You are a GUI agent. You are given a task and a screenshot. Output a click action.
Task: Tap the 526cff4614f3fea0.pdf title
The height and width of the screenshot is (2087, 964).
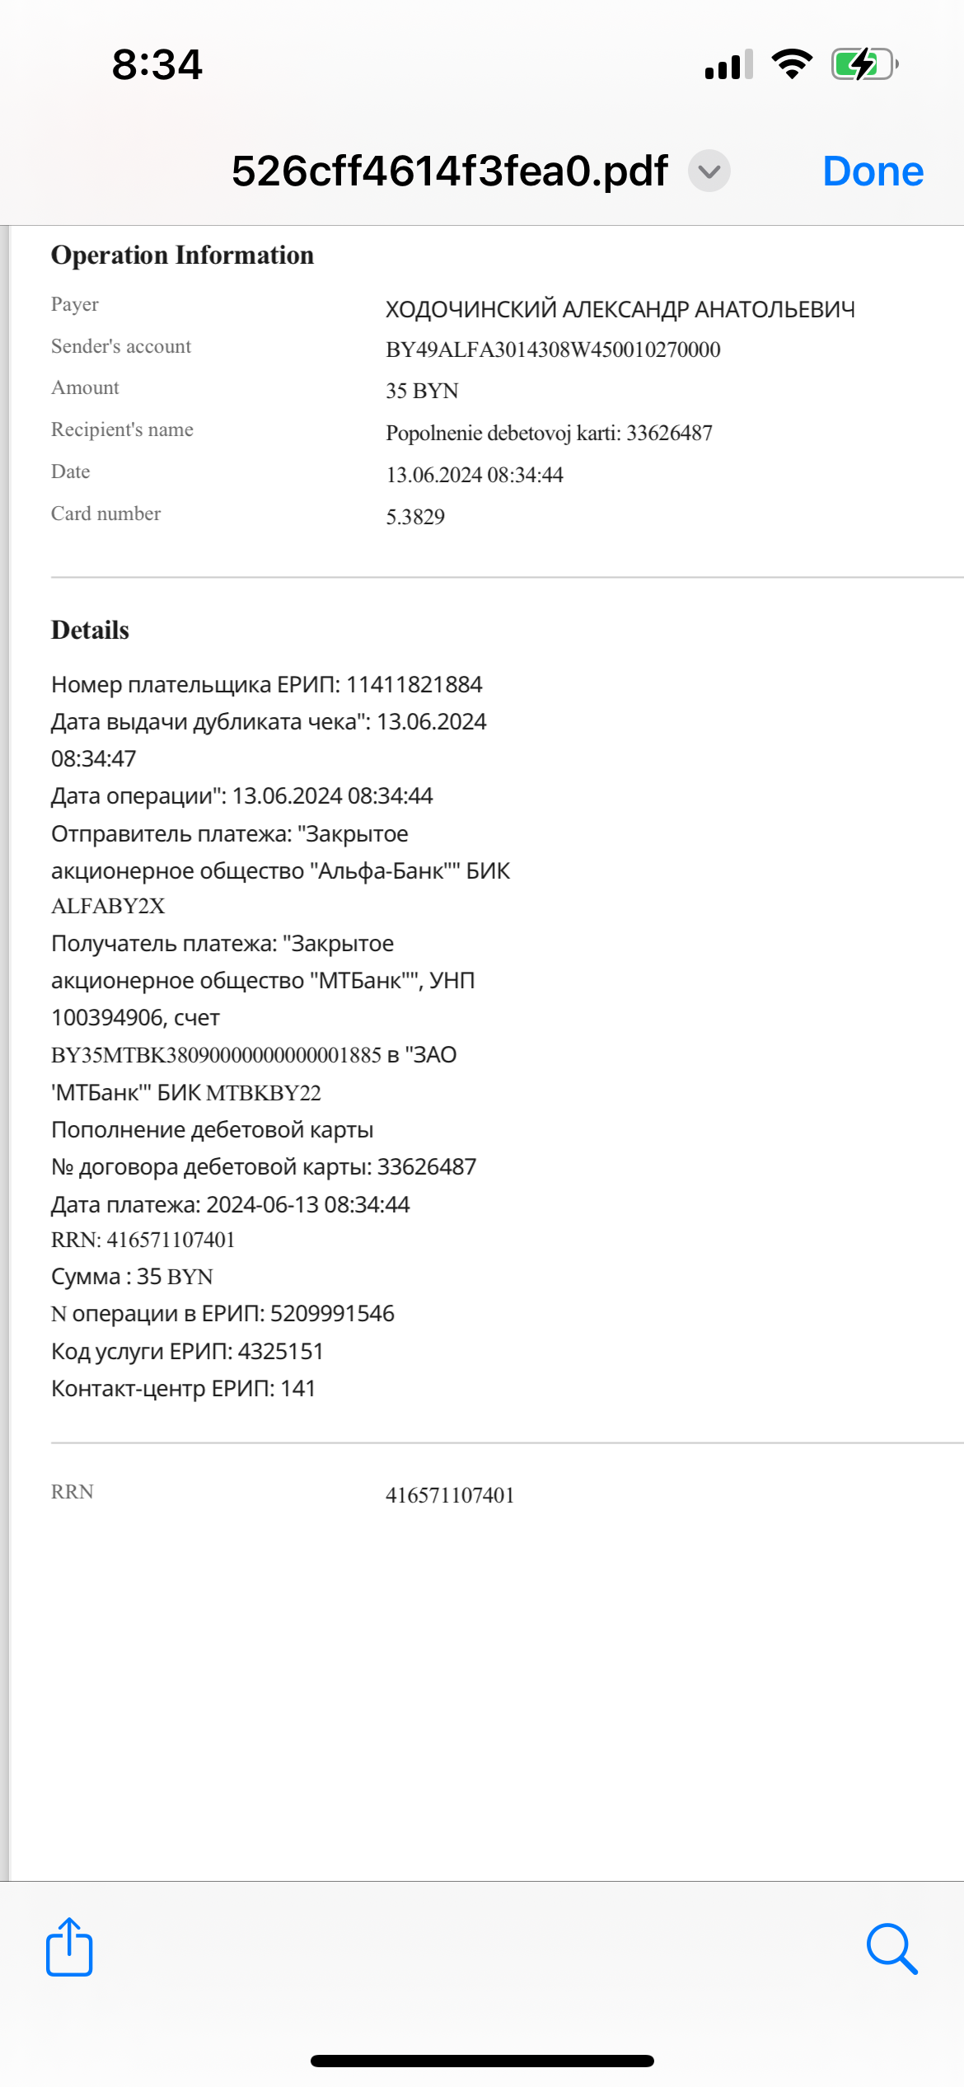(450, 171)
